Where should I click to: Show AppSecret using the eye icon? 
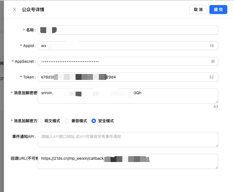tap(213, 61)
